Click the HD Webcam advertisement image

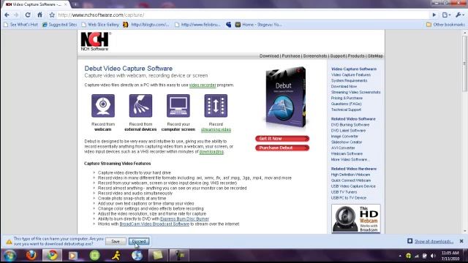click(x=356, y=218)
